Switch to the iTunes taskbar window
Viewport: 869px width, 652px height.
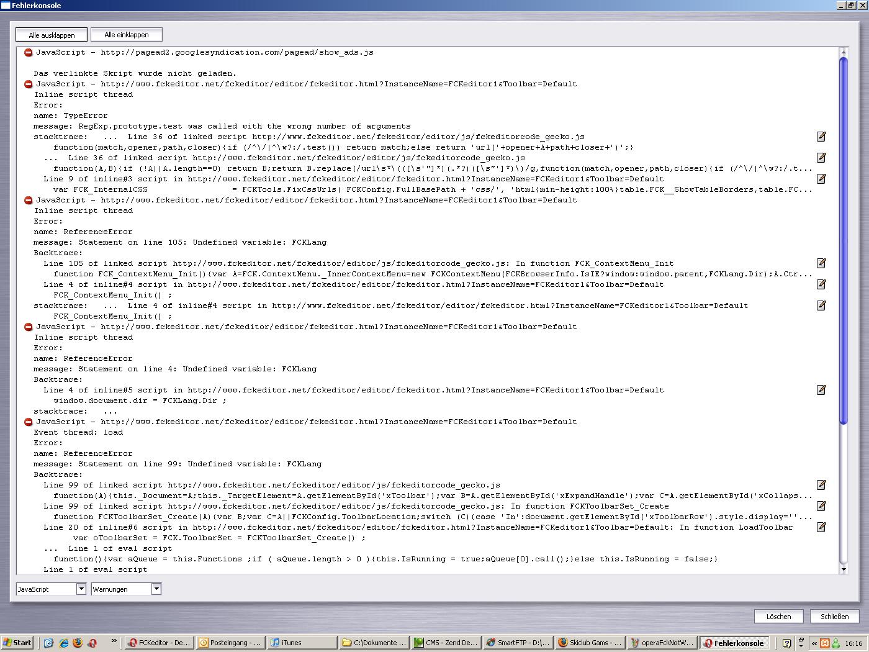(x=302, y=643)
